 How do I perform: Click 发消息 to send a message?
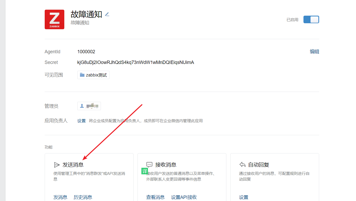pos(60,197)
